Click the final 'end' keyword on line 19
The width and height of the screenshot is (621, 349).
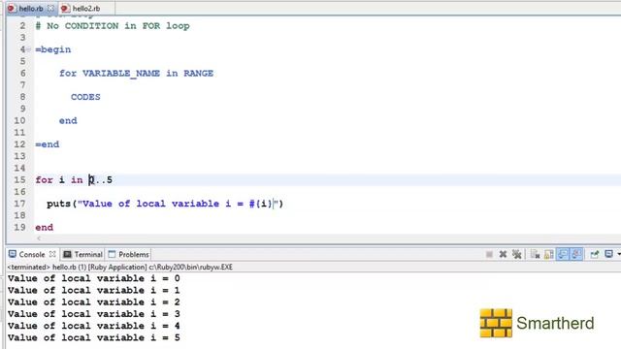[x=44, y=228]
